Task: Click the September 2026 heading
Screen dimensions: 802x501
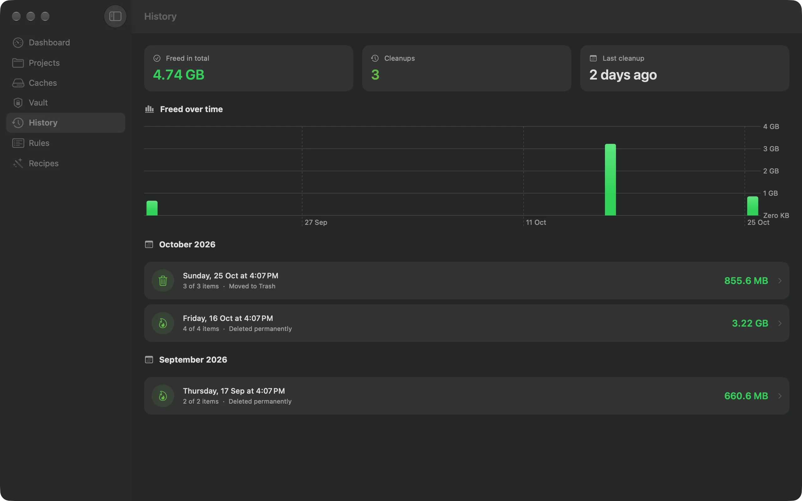Action: point(193,360)
